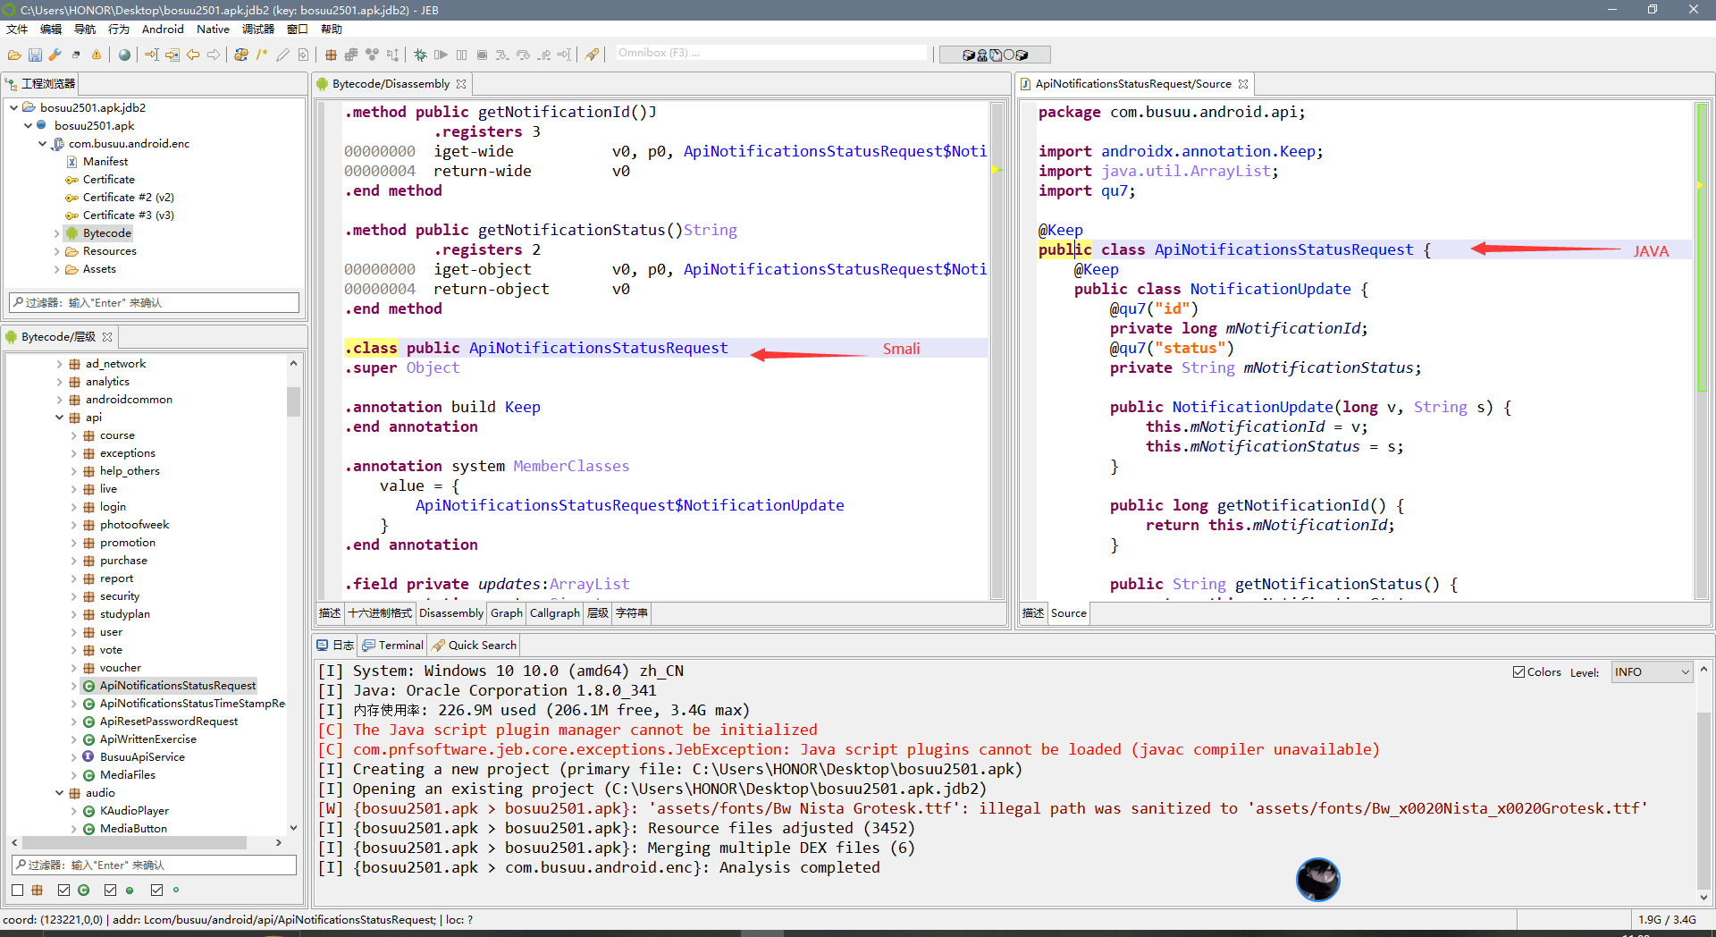Open the 编辑 menu
Image resolution: width=1716 pixels, height=937 pixels.
tap(51, 30)
